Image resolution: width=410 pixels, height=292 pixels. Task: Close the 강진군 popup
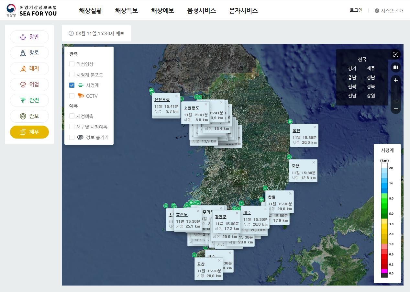click(x=237, y=213)
